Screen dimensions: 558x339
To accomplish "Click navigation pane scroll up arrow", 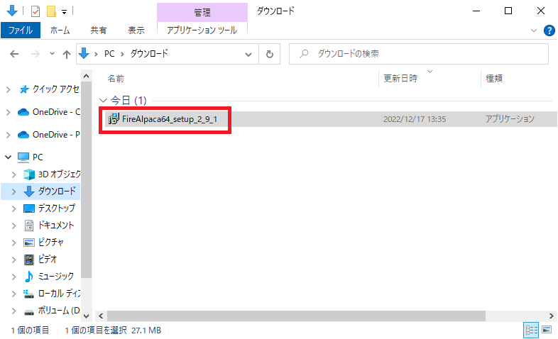I will tap(86, 76).
